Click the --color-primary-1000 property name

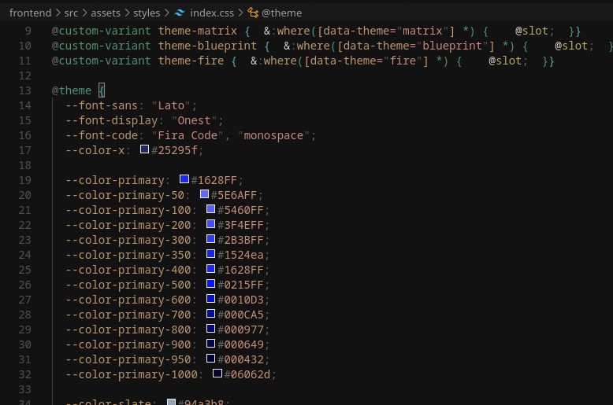click(x=132, y=374)
